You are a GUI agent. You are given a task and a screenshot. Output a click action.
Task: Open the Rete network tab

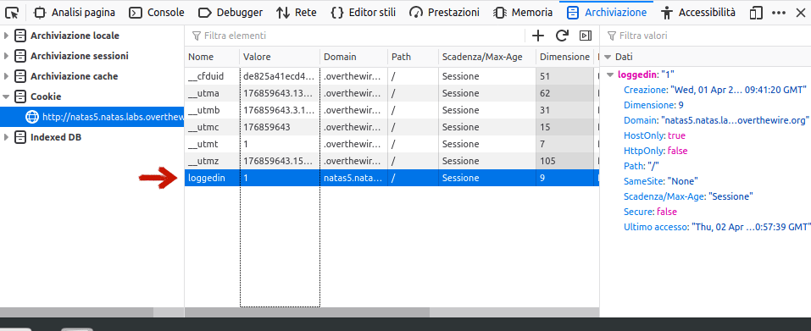coord(297,13)
